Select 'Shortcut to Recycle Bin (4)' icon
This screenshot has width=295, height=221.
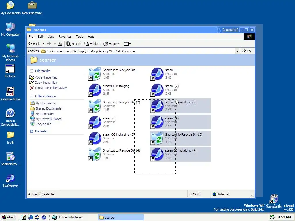pyautogui.click(x=95, y=155)
